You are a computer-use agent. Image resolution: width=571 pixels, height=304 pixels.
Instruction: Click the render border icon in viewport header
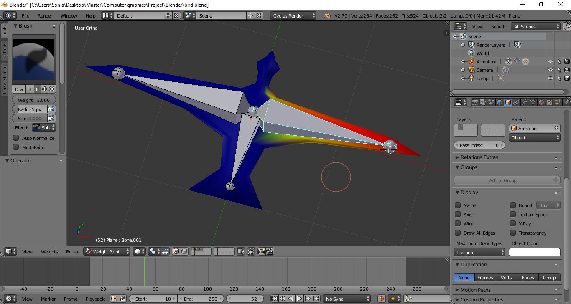click(251, 251)
